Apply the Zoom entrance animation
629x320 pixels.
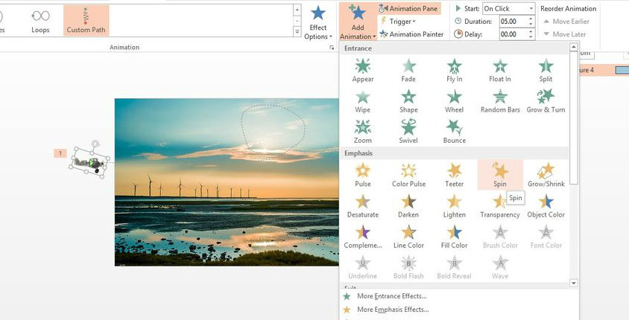click(363, 132)
